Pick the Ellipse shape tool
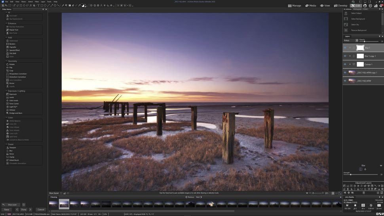Viewport: 384px width, 216px height. tap(45, 6)
